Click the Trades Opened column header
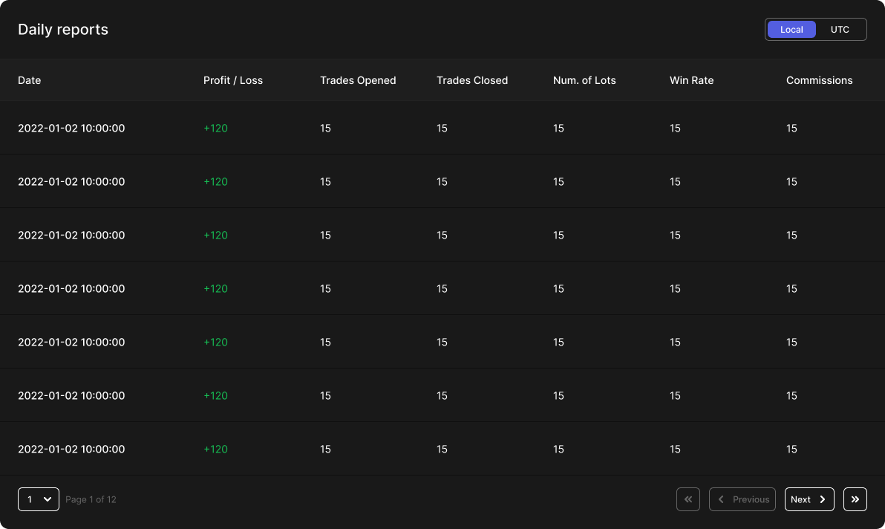This screenshot has height=529, width=885. point(358,80)
